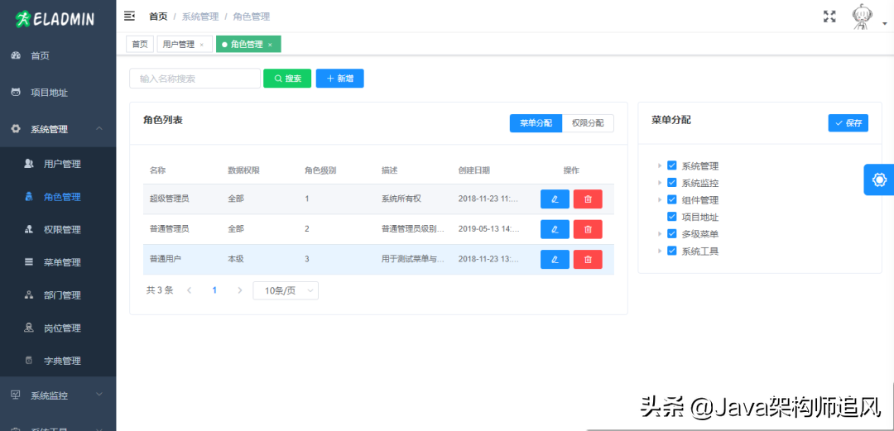Edit the 超级管理员 role
894x431 pixels.
coord(555,199)
